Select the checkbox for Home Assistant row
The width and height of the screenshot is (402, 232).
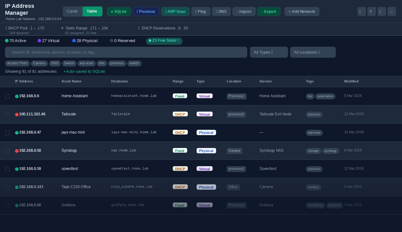[x=7, y=96]
